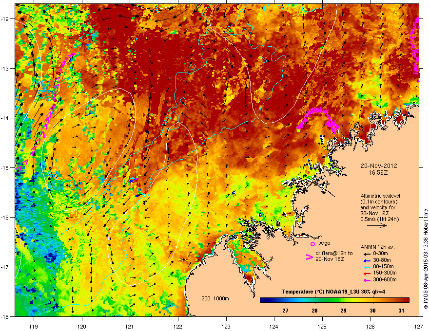Click the 'drifters@12h to' legend label
Image resolution: width=429 pixels, height=331 pixels.
334,254
